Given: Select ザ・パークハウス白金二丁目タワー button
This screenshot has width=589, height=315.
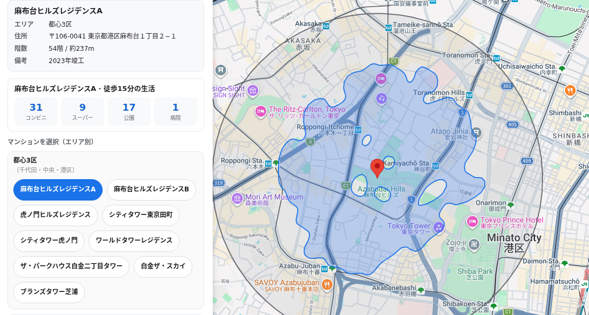Looking at the screenshot, I should (x=72, y=266).
